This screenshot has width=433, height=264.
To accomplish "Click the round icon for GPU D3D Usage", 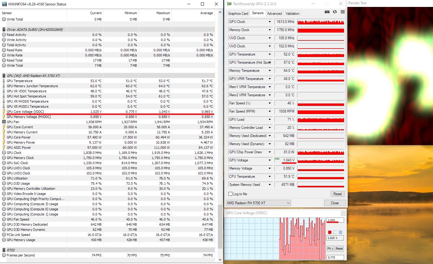I will (x=4, y=183).
